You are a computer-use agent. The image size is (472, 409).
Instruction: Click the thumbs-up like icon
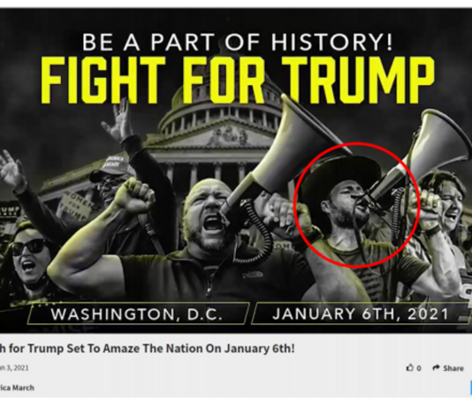coord(410,367)
